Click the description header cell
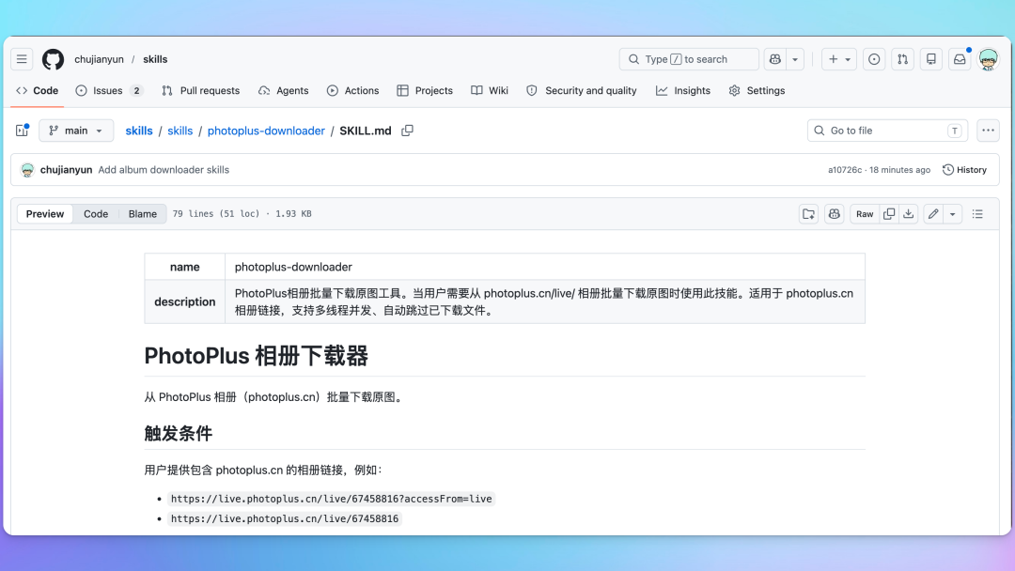 [184, 302]
